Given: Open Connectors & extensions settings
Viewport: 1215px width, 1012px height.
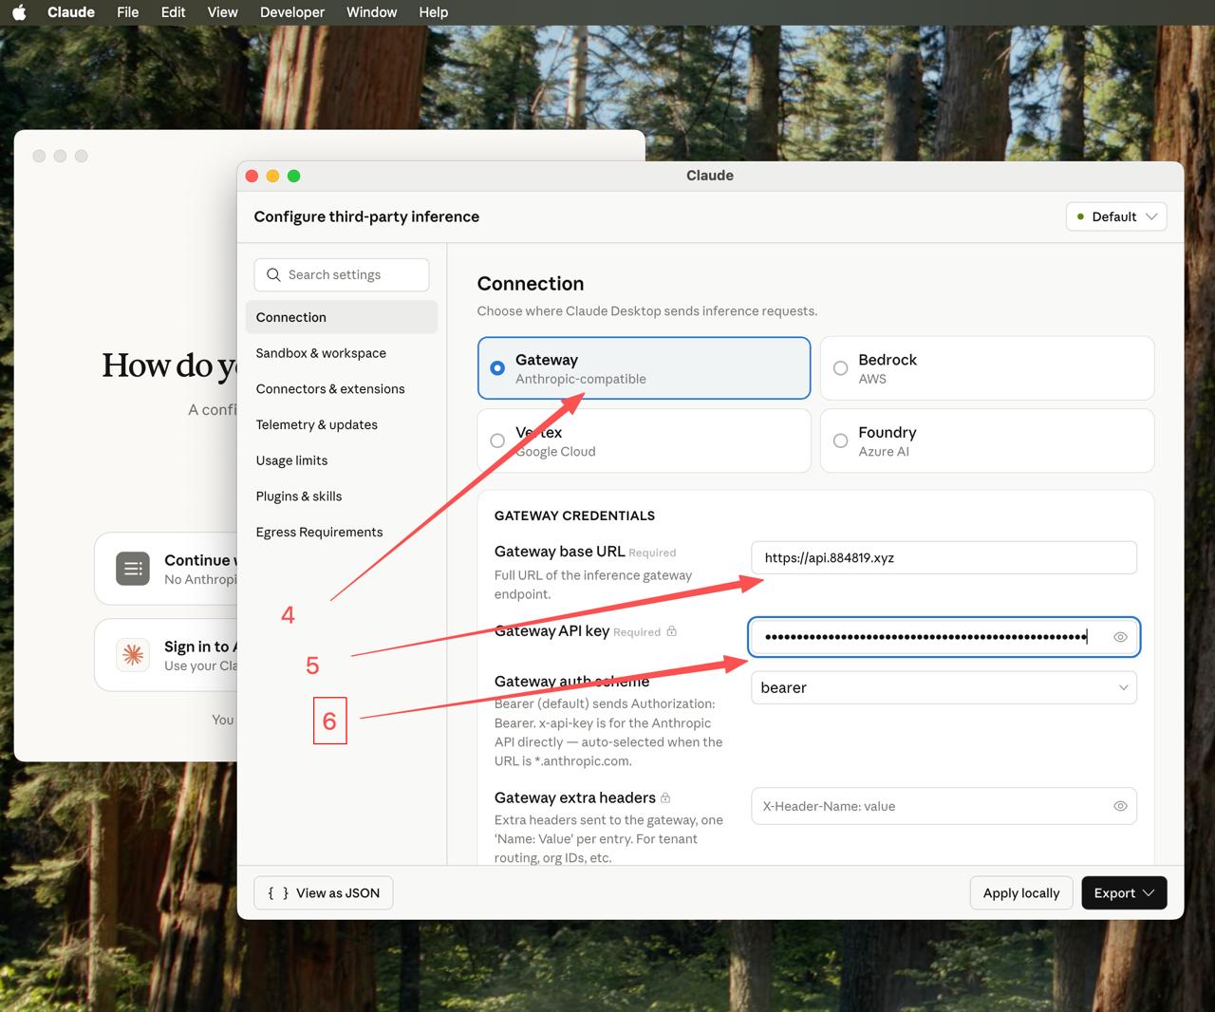Looking at the screenshot, I should (x=342, y=389).
